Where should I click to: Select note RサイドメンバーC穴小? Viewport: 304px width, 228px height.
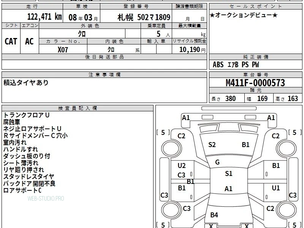(36, 136)
